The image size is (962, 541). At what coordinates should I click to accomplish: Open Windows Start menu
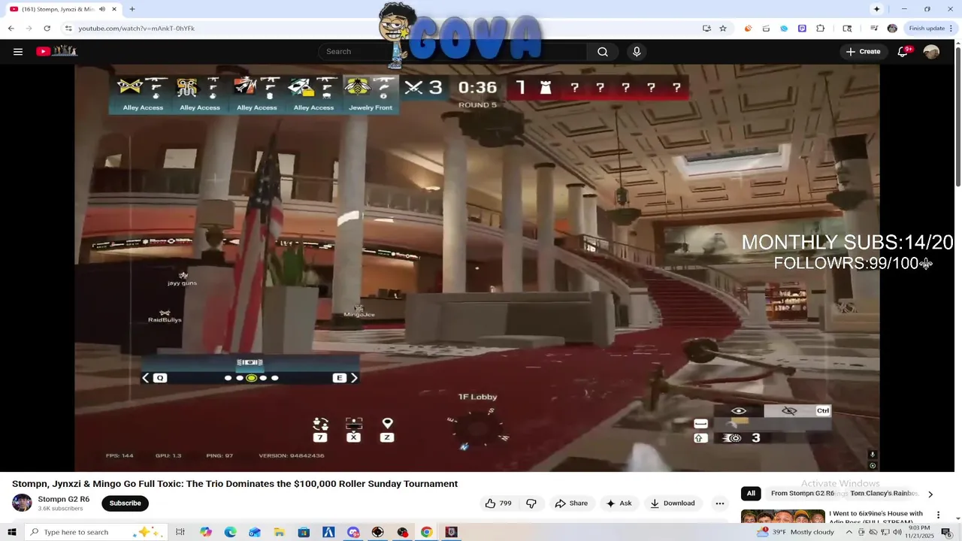click(12, 532)
